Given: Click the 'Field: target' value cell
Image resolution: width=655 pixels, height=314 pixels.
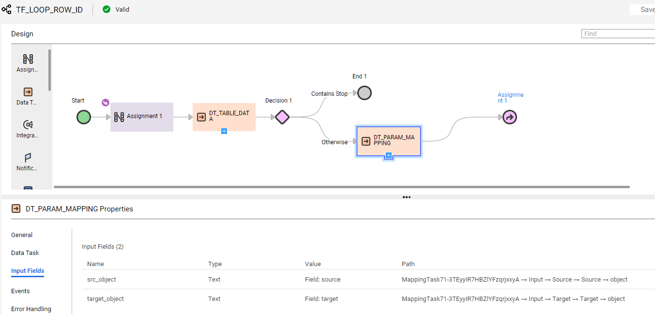Looking at the screenshot, I should [321, 299].
